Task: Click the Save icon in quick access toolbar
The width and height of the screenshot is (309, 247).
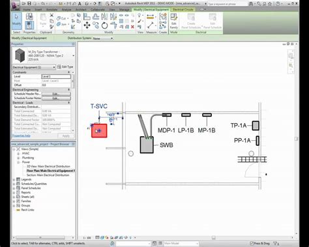Action: click(x=29, y=3)
